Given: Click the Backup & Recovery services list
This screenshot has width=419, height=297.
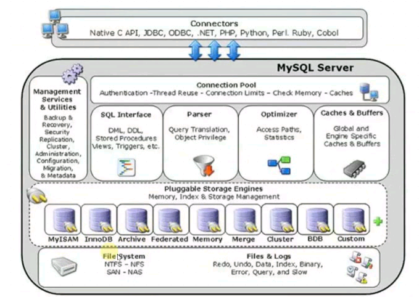Looking at the screenshot, I should click(x=58, y=147).
